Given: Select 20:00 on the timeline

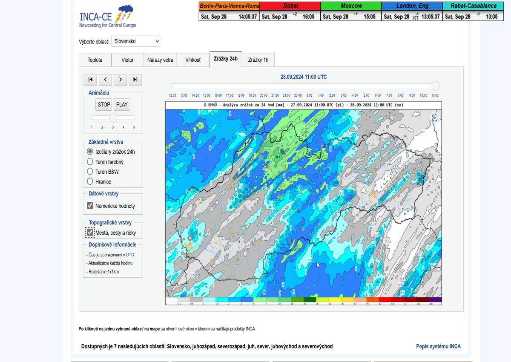Looking at the screenshot, I should pos(264,95).
